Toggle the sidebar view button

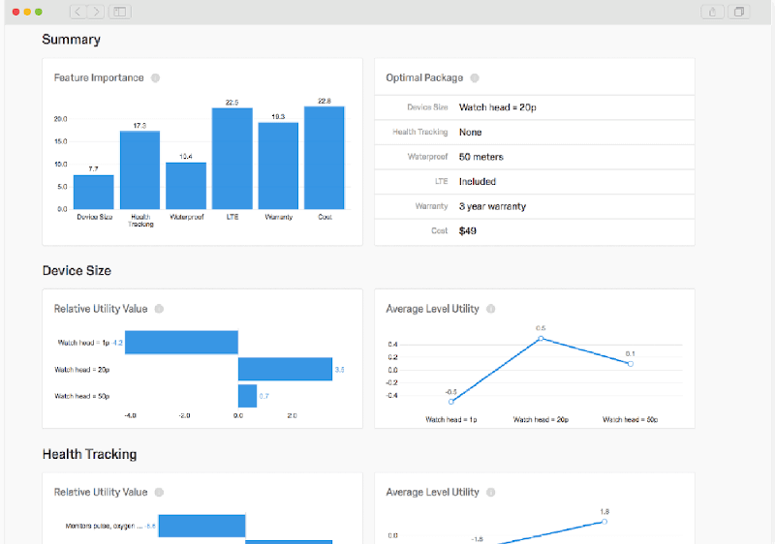tap(119, 12)
